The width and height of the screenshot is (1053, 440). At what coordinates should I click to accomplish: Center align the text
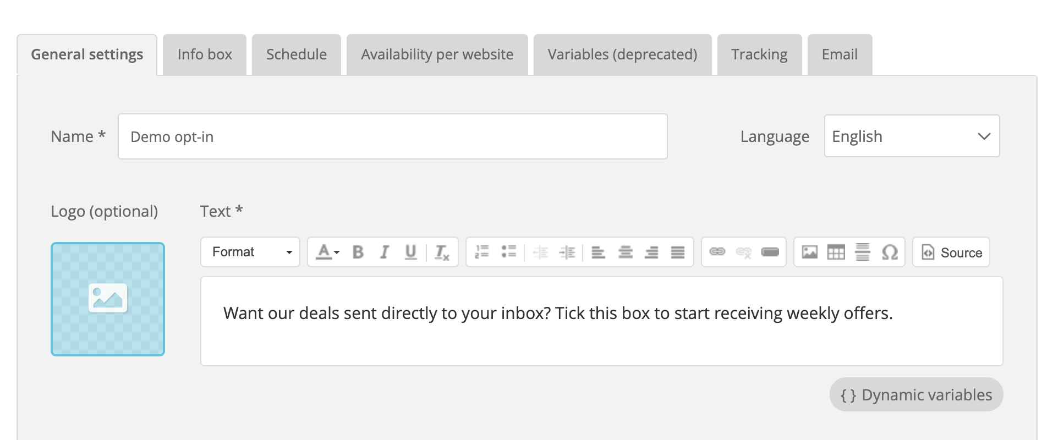click(x=625, y=252)
